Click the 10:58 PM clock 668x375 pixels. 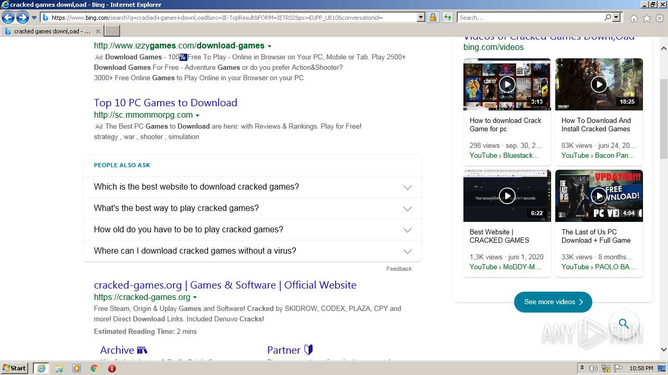pos(641,368)
